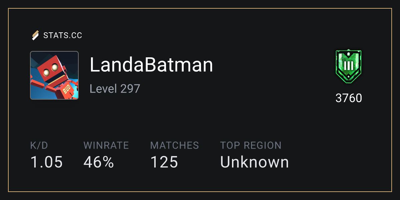Open the red robot avatar picture
Viewport: 400px width, 200px height.
coord(54,75)
